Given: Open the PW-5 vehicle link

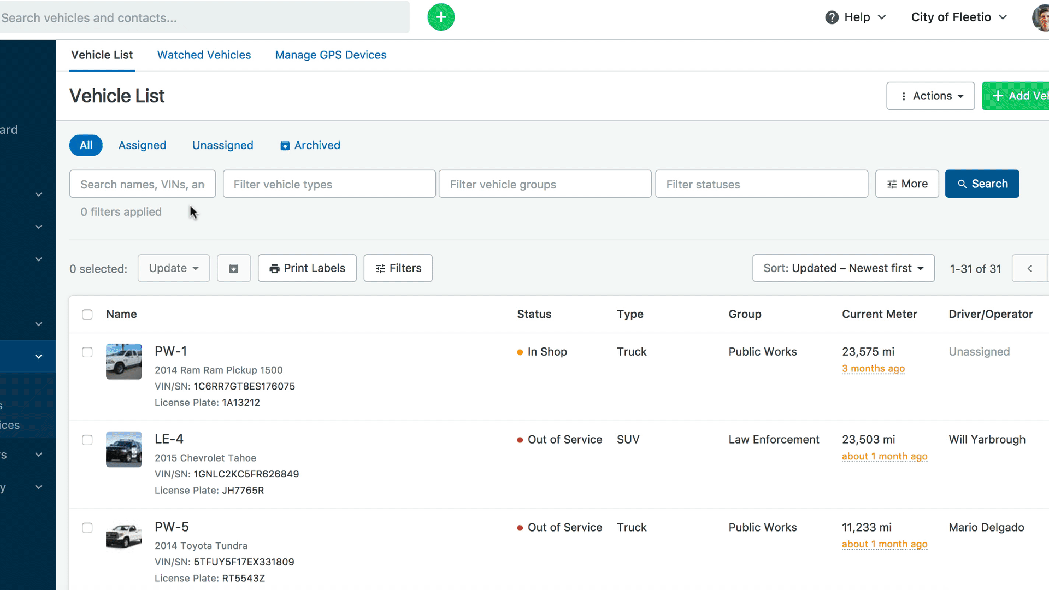Looking at the screenshot, I should pos(172,527).
